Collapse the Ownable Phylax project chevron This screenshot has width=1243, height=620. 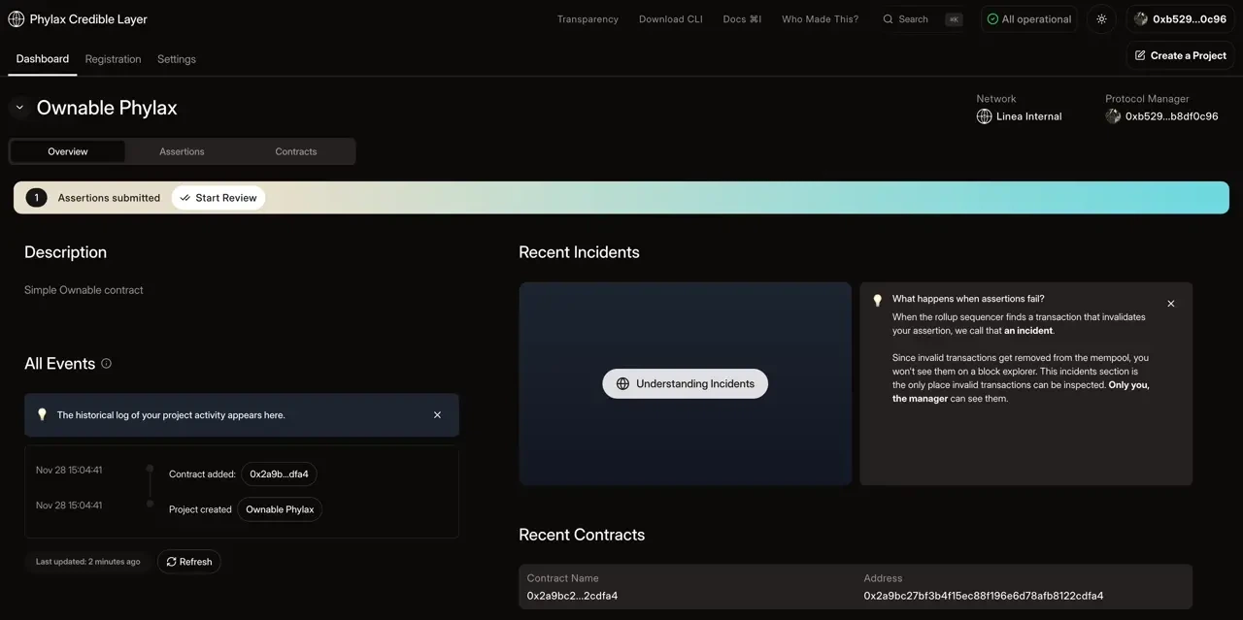click(19, 108)
